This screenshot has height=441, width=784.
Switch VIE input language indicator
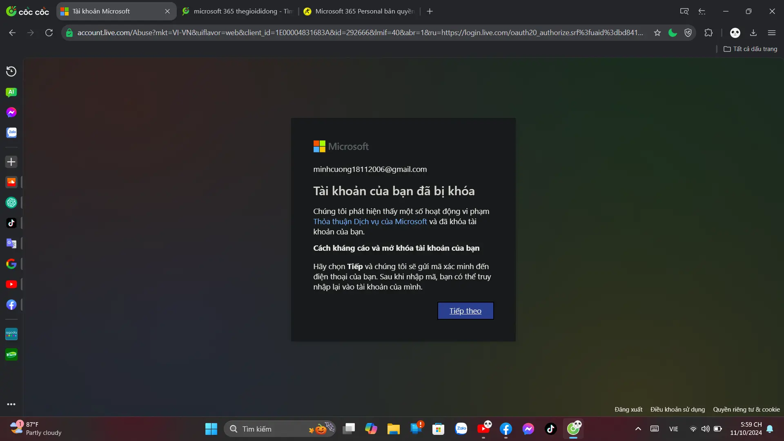click(x=674, y=429)
